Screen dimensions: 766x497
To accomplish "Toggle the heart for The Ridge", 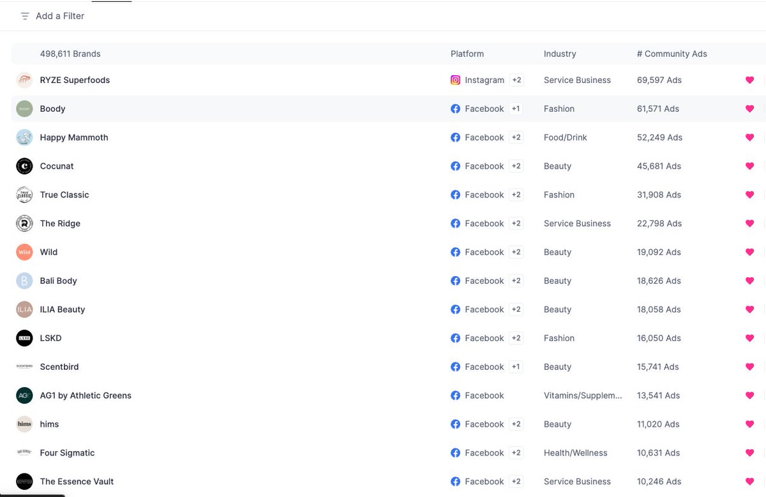I will click(x=749, y=224).
